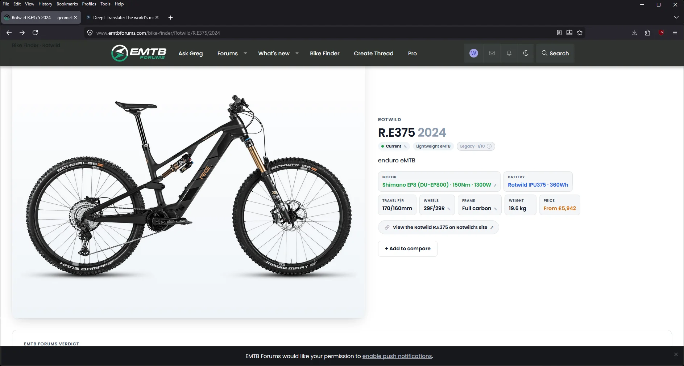684x366 pixels.
Task: Select the Rotwild R.E375 2024 tab
Action: click(41, 17)
